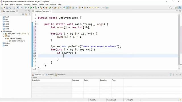Click the Problems view filter icon
The height and width of the screenshot is (102, 182).
coord(171,75)
